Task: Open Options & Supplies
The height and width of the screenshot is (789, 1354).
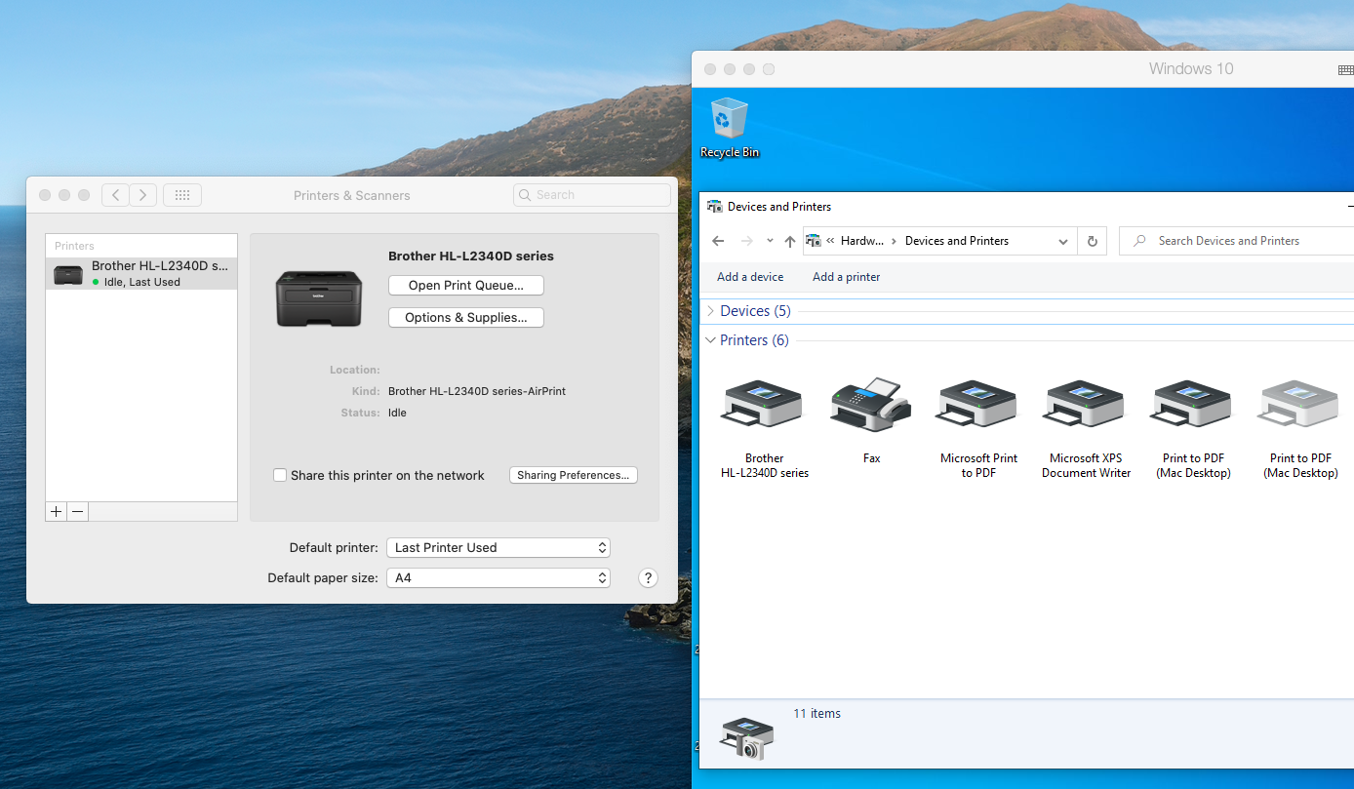Action: coord(466,317)
